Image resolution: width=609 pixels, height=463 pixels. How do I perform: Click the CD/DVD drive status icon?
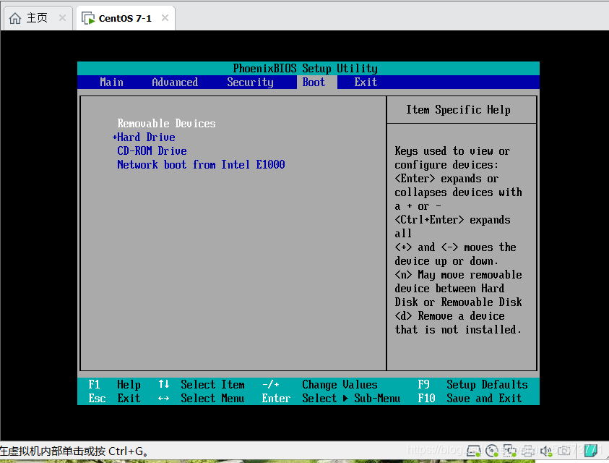tap(492, 451)
